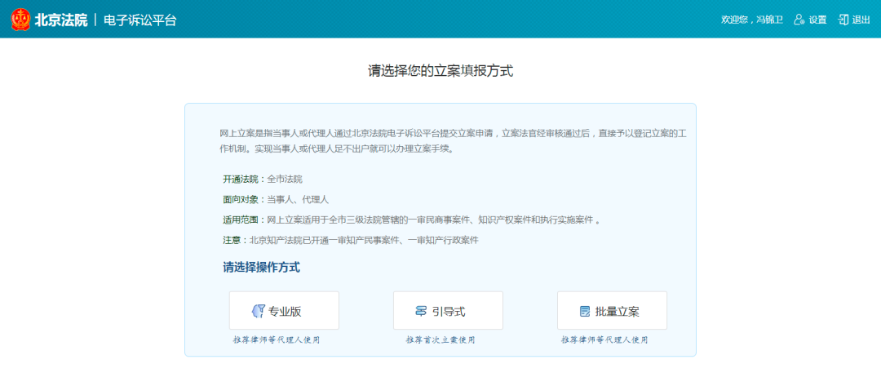Select 退出 to log out
This screenshot has height=386, width=881.
click(x=861, y=20)
